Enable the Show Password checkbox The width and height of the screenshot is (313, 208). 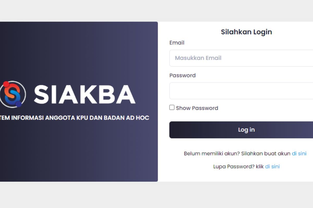click(172, 107)
